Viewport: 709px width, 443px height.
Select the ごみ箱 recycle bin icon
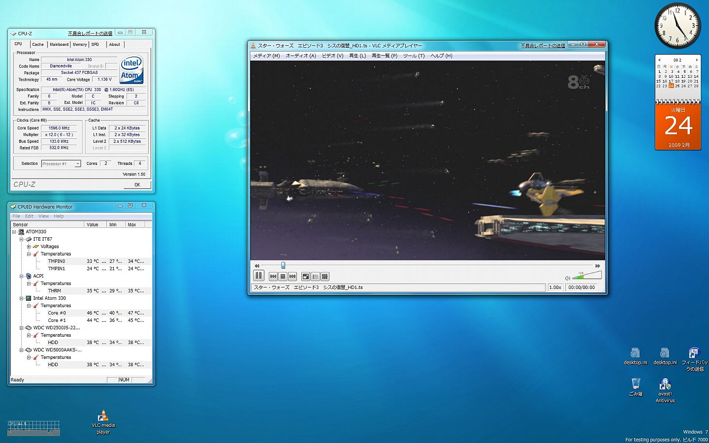(x=636, y=387)
